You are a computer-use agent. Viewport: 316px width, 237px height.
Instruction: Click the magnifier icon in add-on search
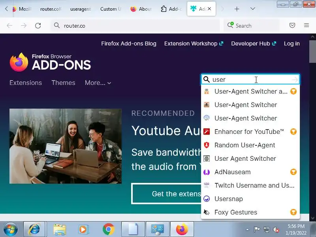(x=206, y=79)
